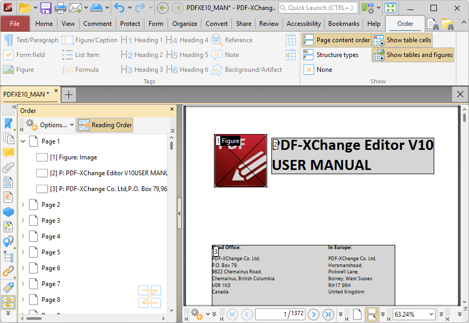Screen dimensions: 469x323
Task: Jump to the last page button
Action: point(328,315)
